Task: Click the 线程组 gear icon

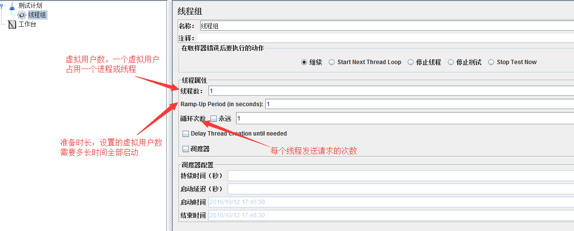Action: [x=22, y=15]
